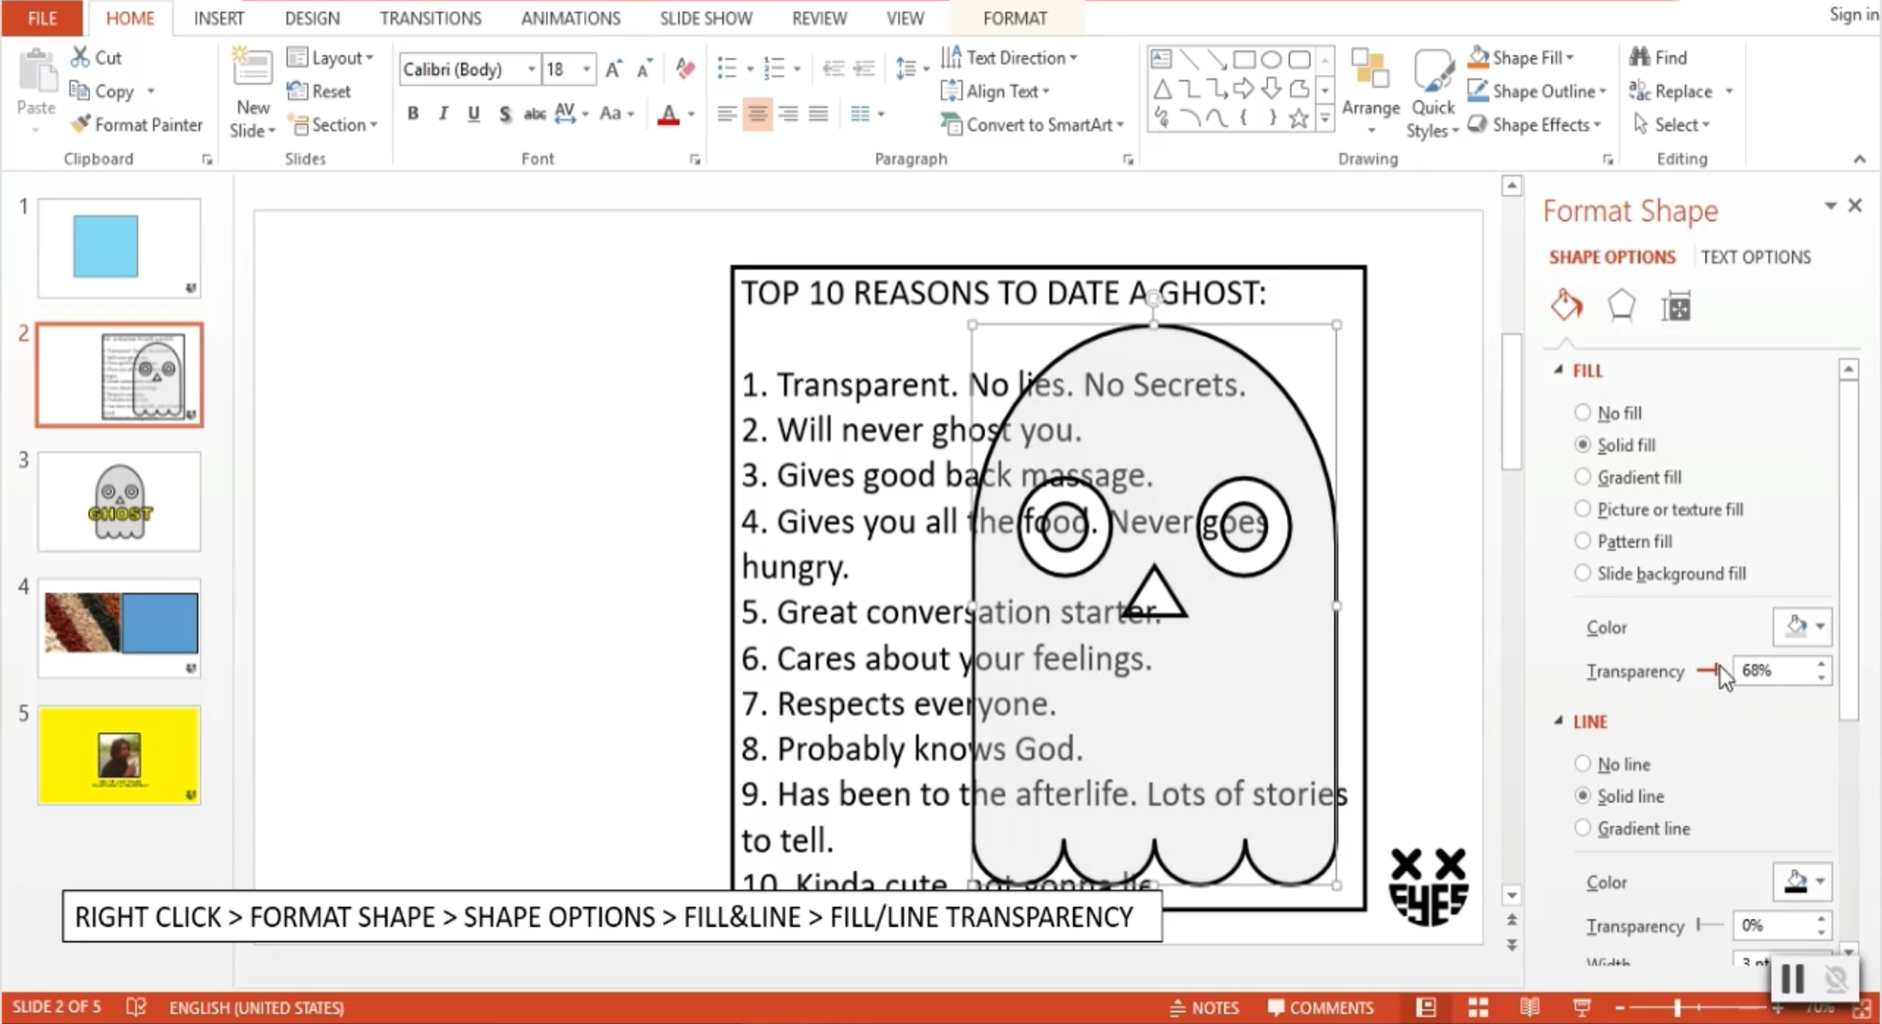Apply text shadow with S icon
The width and height of the screenshot is (1882, 1024).
[504, 113]
